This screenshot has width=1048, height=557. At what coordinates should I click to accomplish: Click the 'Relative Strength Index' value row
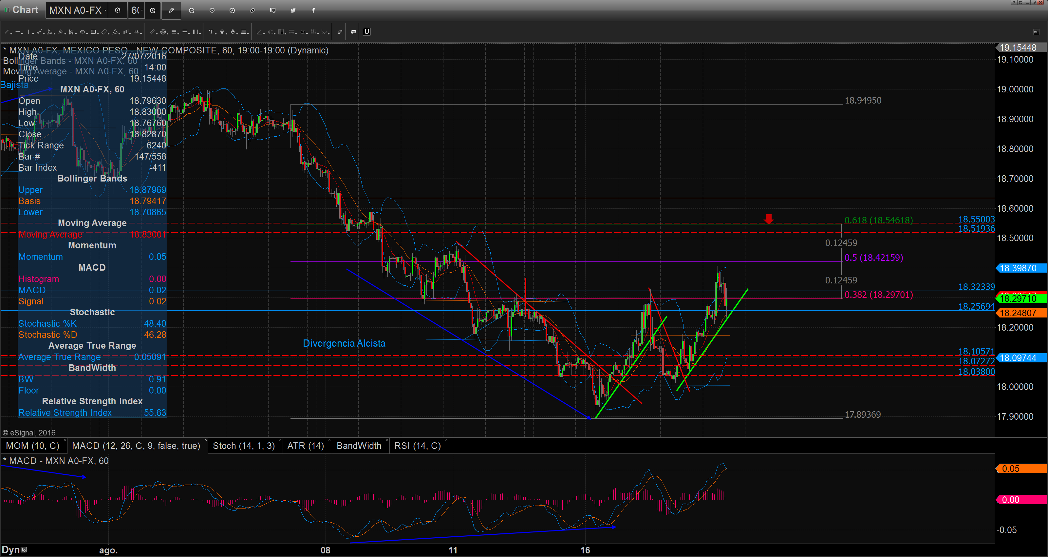tap(92, 413)
